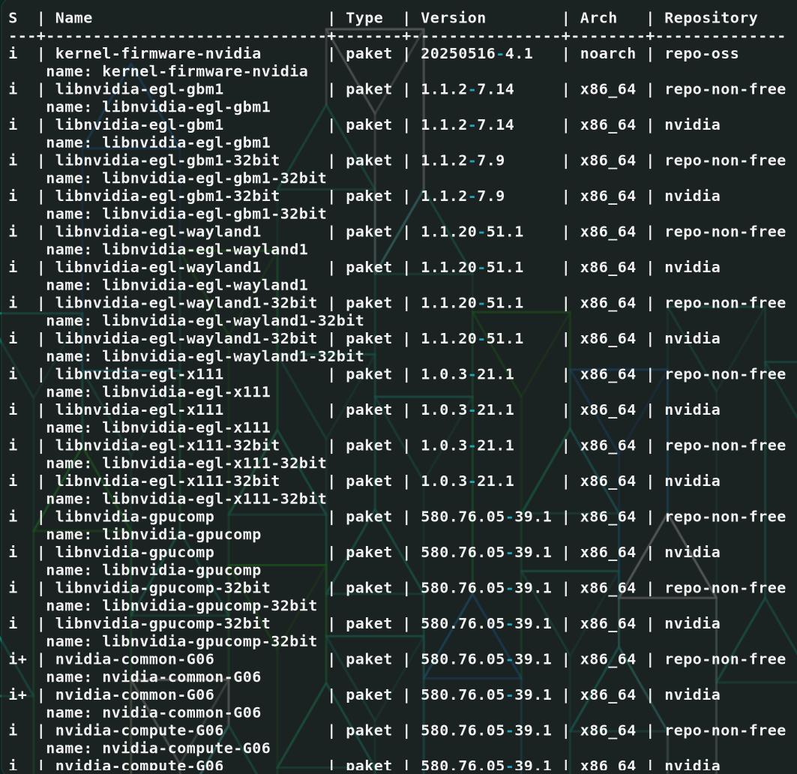Click the "S" status column header
Image resolution: width=797 pixels, height=774 pixels.
13,18
